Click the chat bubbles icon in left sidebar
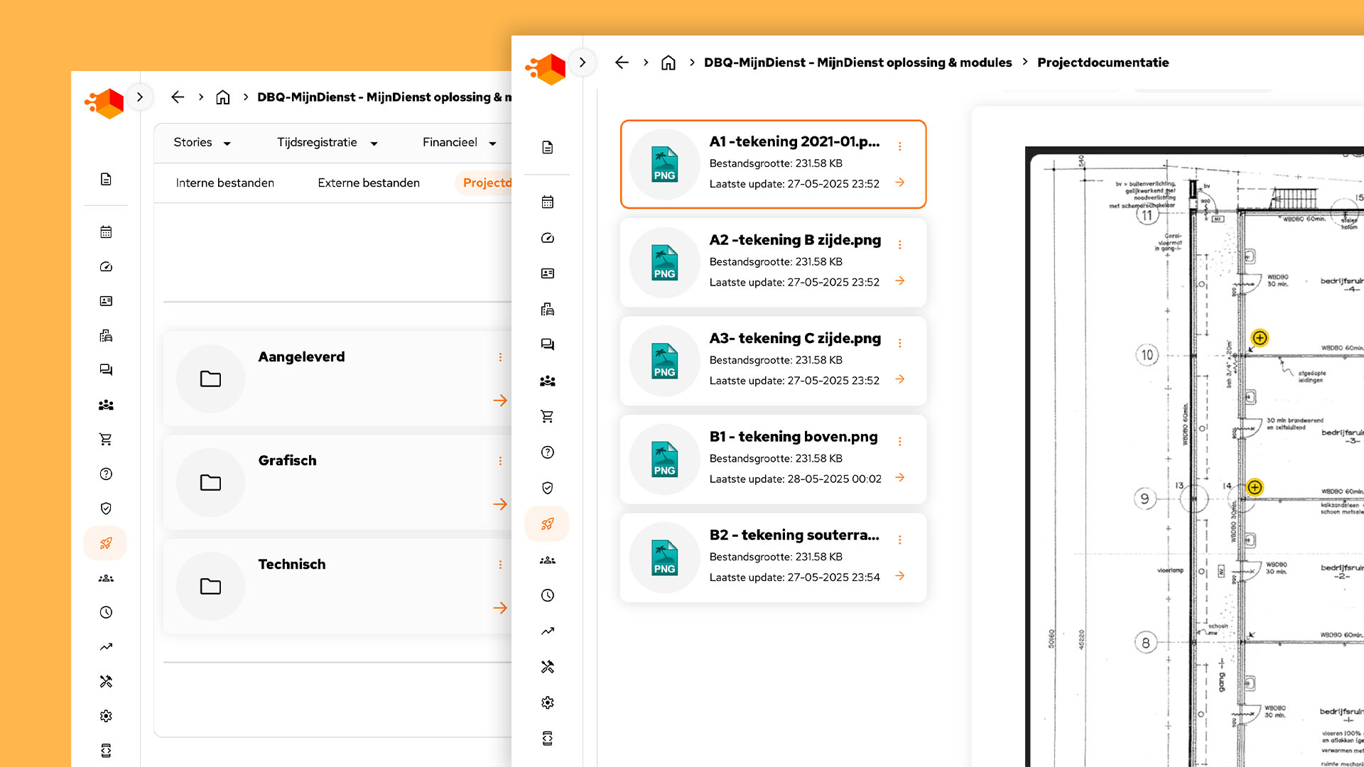The image size is (1364, 767). (x=106, y=370)
